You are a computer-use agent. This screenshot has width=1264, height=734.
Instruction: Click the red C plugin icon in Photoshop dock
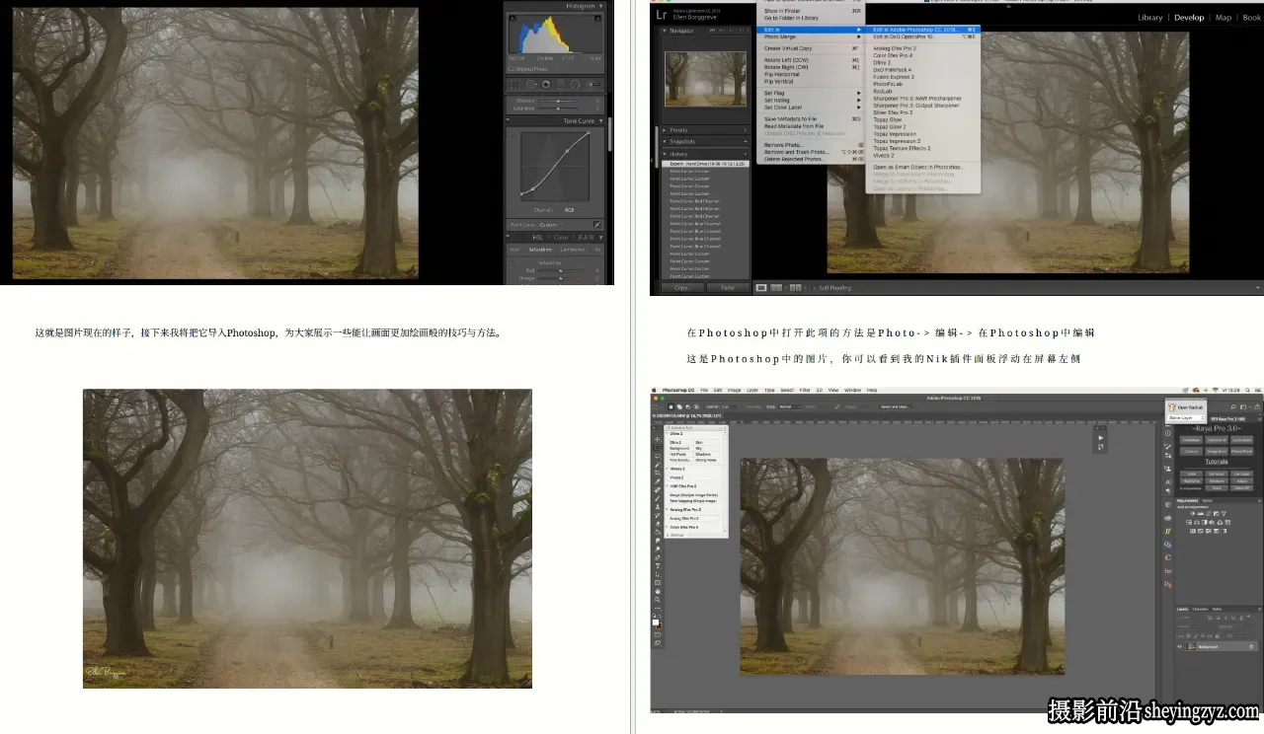(x=1168, y=557)
